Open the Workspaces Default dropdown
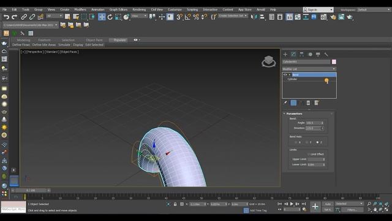The image size is (392, 221). 374,10
